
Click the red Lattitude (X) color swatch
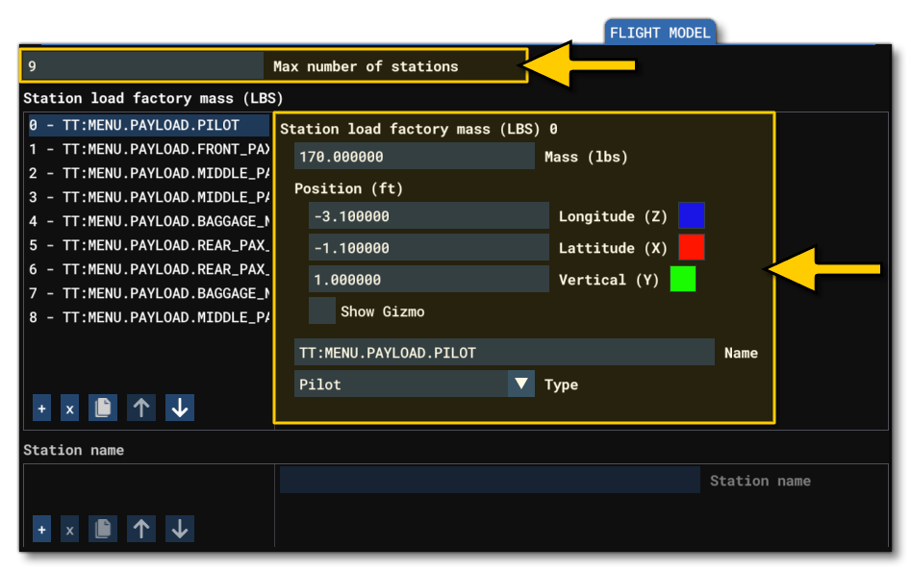click(x=694, y=247)
